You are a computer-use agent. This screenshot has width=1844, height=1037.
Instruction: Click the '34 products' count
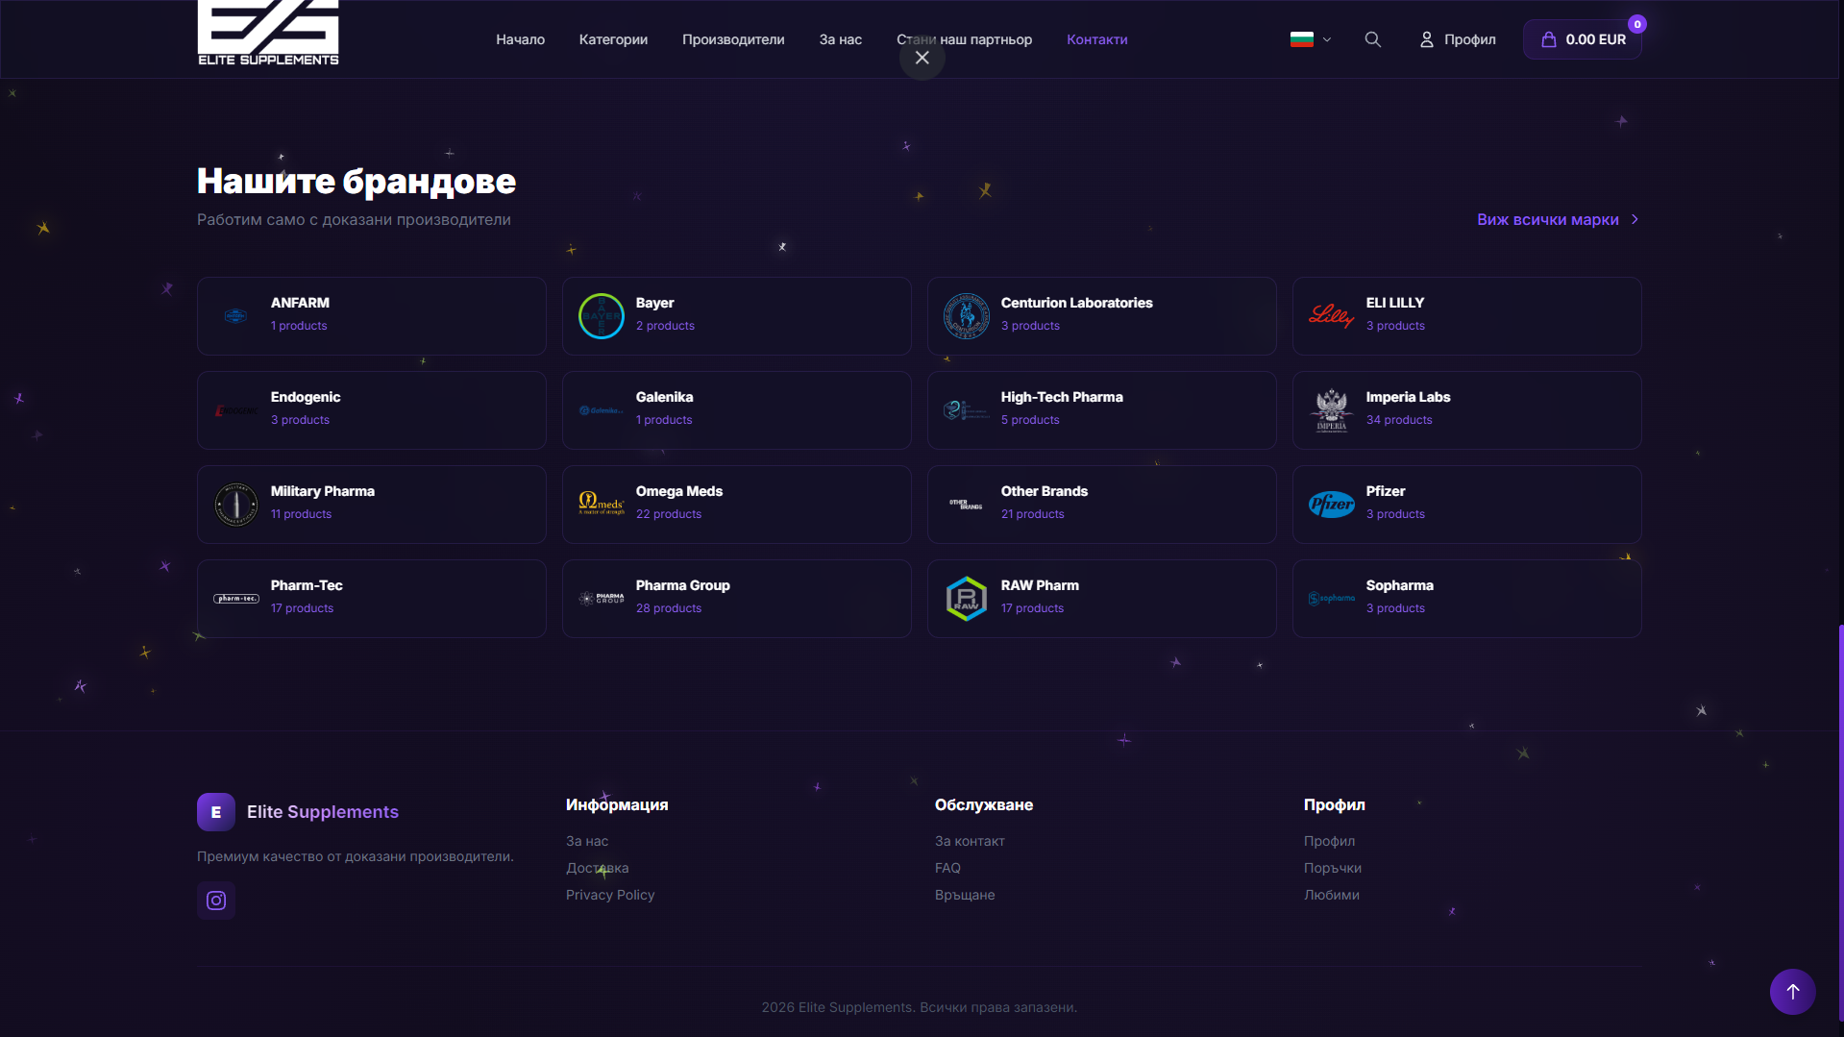click(1399, 420)
